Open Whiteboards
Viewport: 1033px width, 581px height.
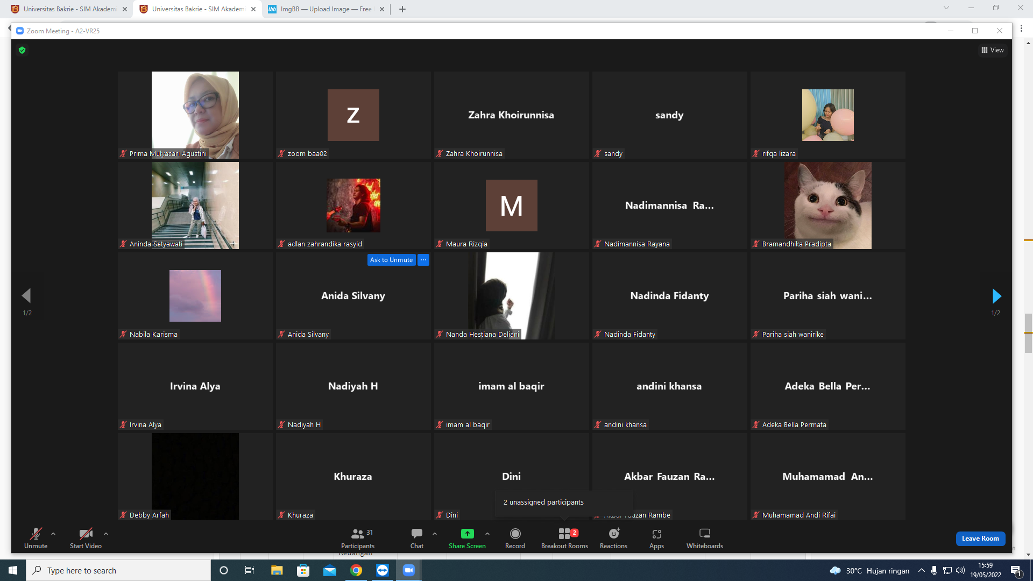[x=705, y=538]
